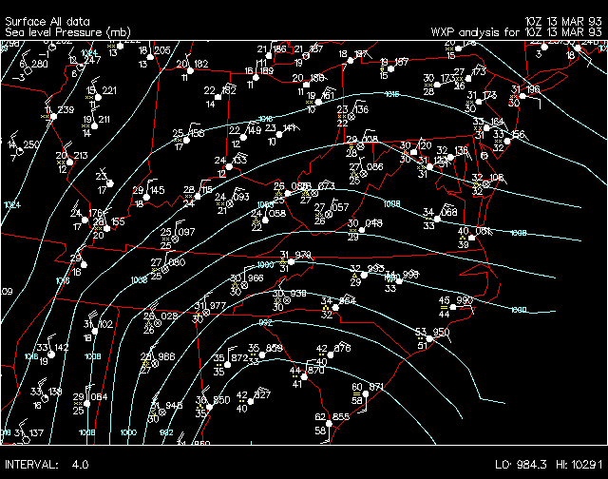
Task: Click the 'WXP analysis for 10Z 13 MAR 93' text
Action: click(514, 31)
